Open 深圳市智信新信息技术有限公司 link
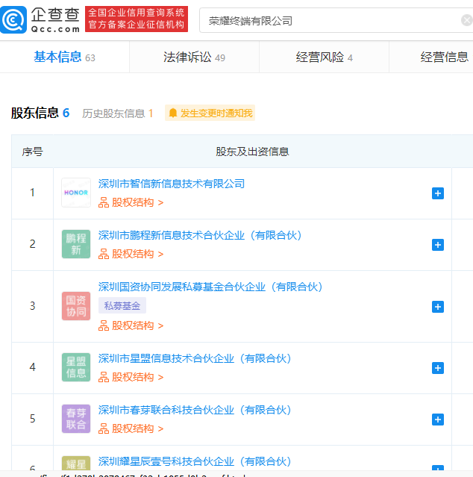The width and height of the screenshot is (473, 477). coord(172,184)
